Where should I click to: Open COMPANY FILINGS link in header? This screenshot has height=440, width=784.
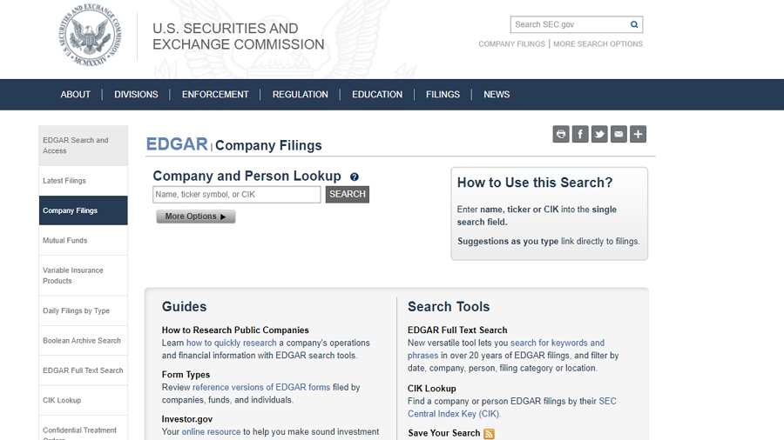511,43
